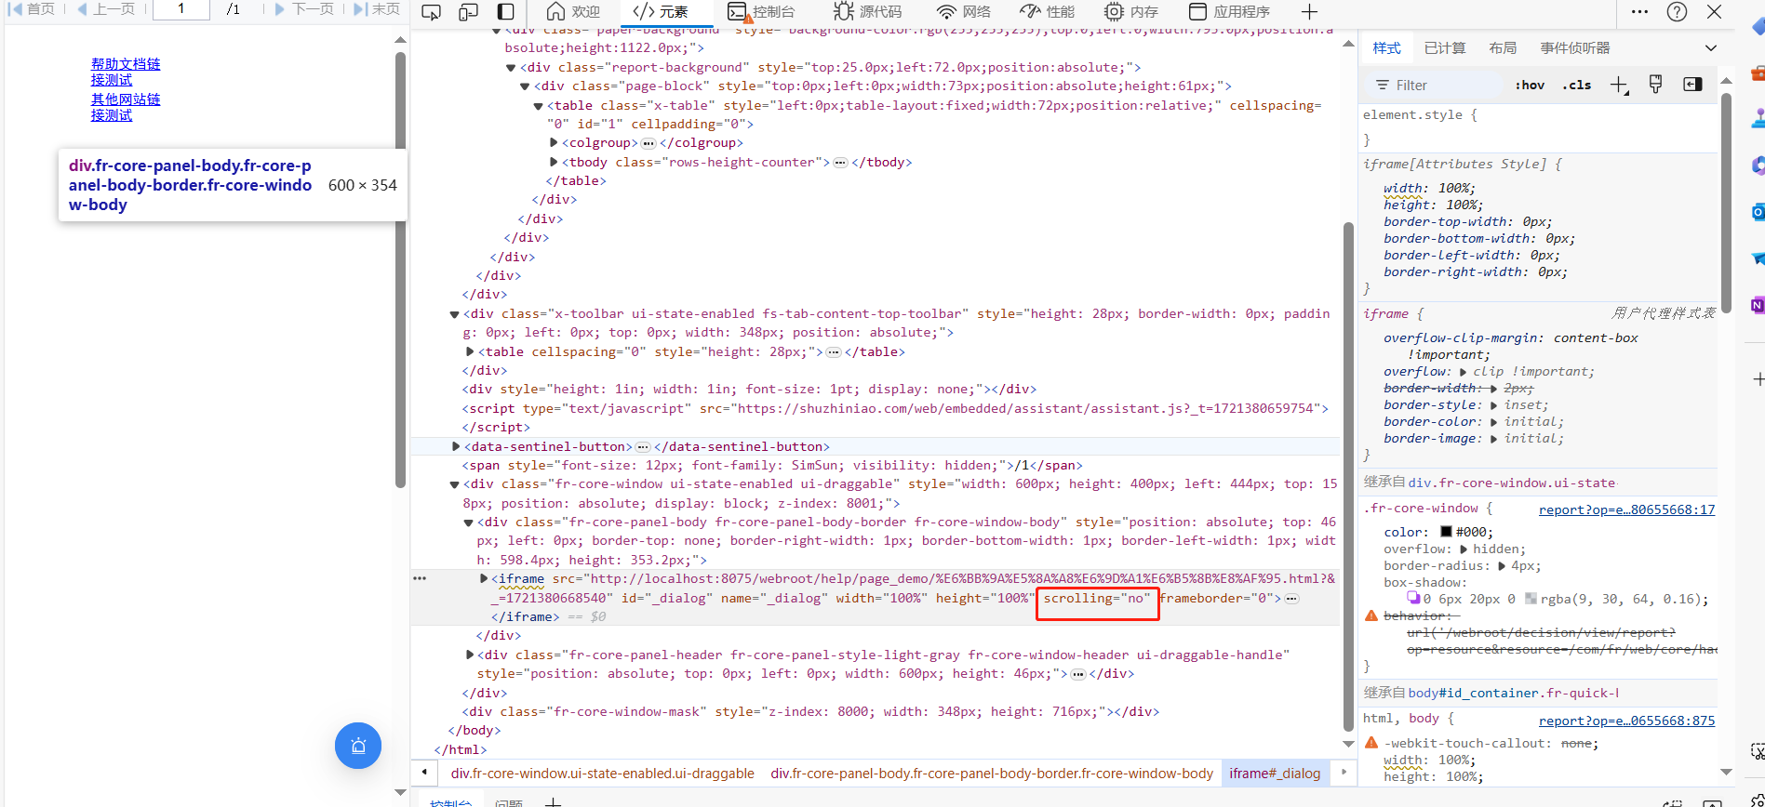Image resolution: width=1765 pixels, height=807 pixels.
Task: Click the blue floating assistant button
Action: click(358, 746)
